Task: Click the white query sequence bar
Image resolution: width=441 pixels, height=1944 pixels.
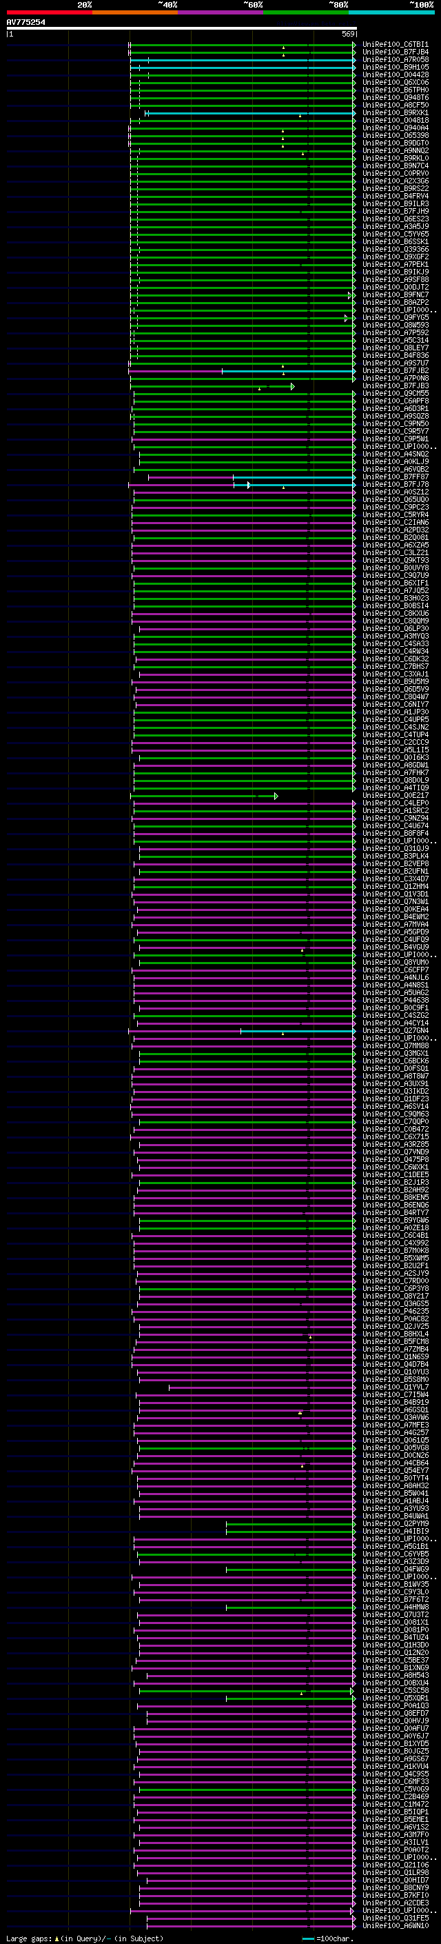Action: coord(182,28)
